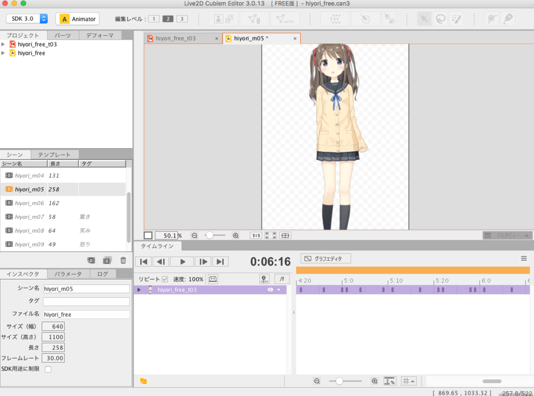The width and height of the screenshot is (534, 396).
Task: Click the grid display icon under canvas
Action: pyautogui.click(x=285, y=235)
